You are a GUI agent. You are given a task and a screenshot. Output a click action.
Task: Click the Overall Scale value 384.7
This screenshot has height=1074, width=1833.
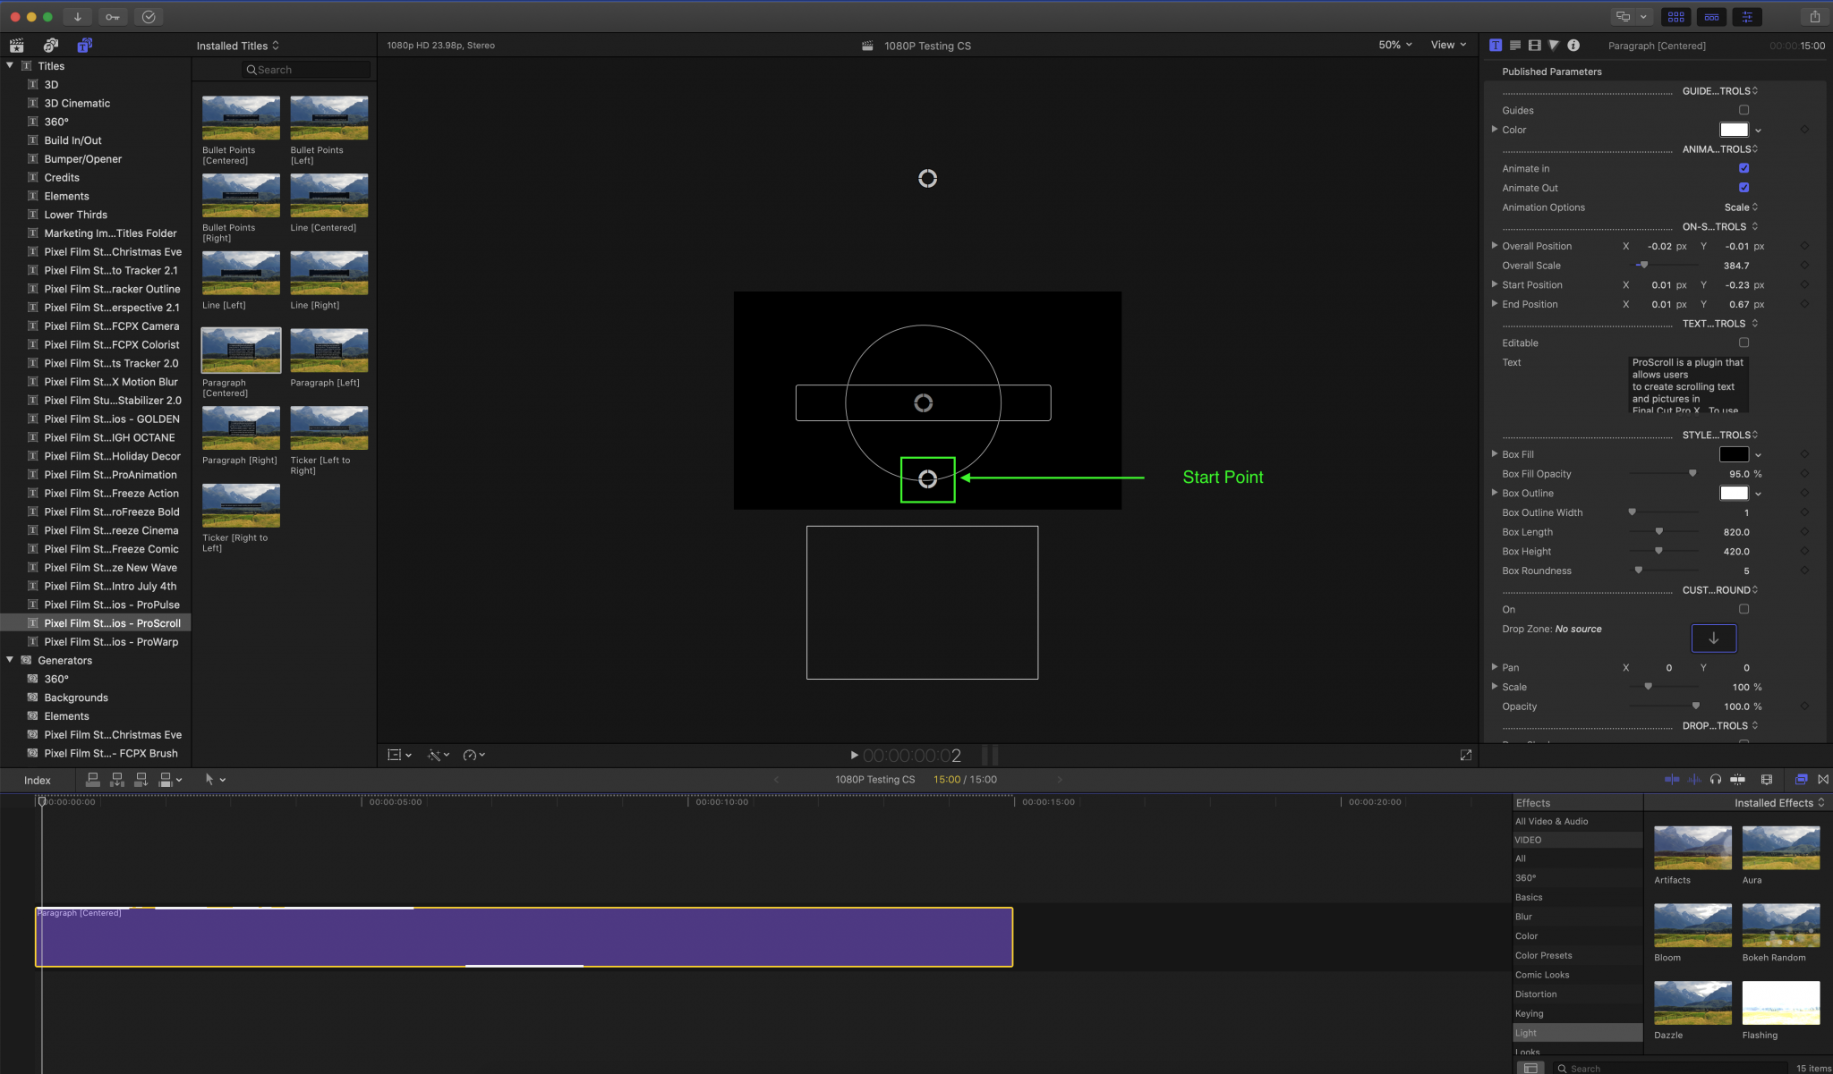(1736, 266)
